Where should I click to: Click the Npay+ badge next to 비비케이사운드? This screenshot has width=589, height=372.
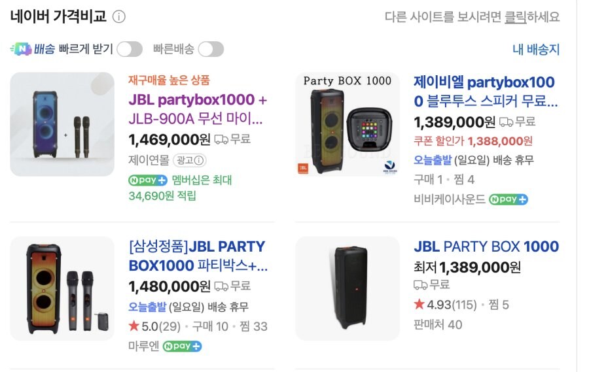pos(509,199)
